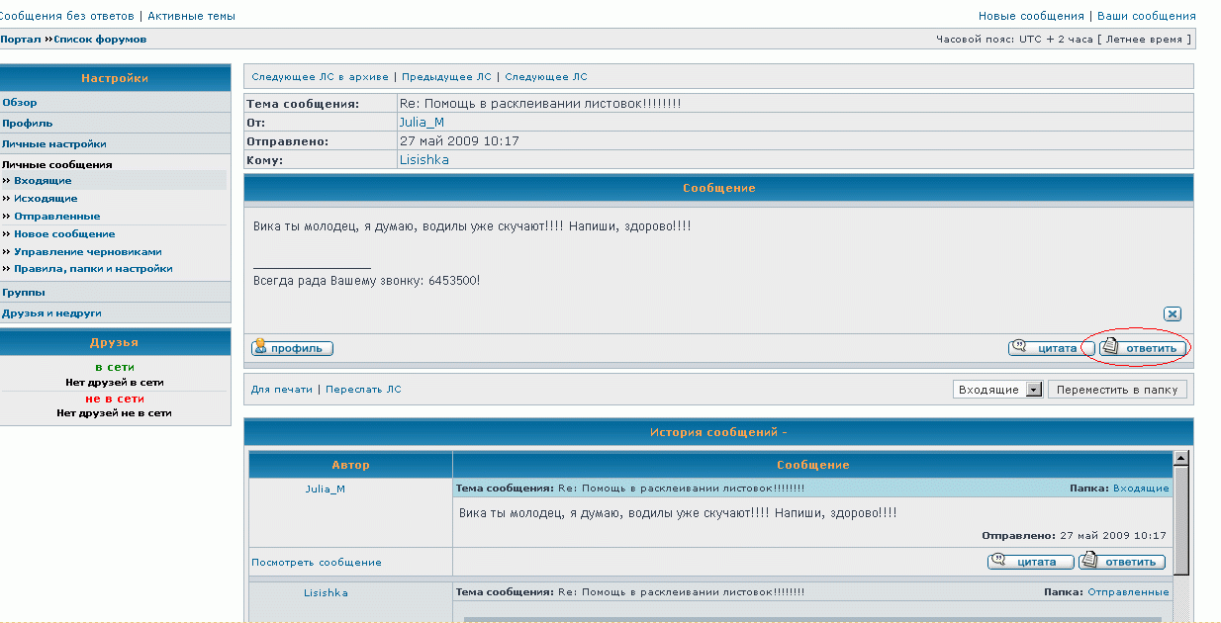Go to 'Профиль' settings section

click(x=28, y=124)
